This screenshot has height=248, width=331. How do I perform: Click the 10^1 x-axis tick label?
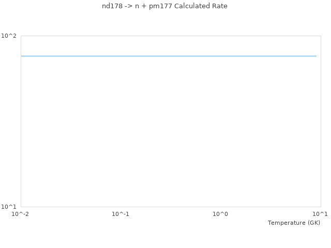point(320,214)
